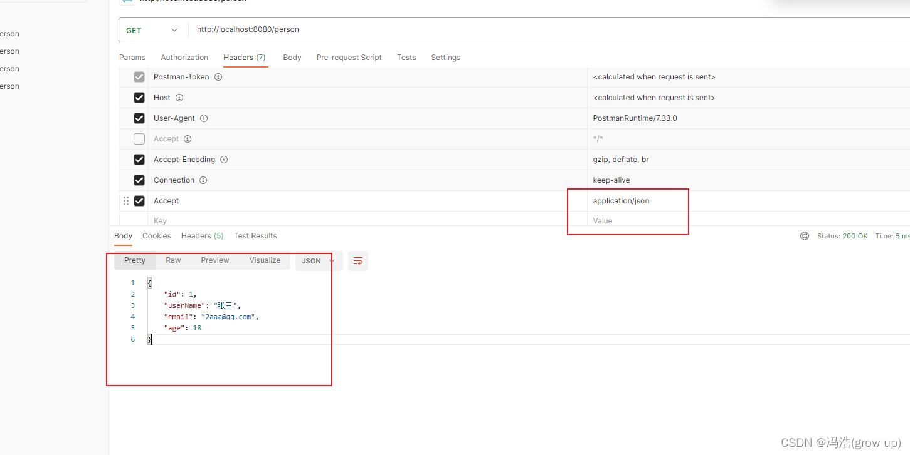Switch response view to Preview
This screenshot has width=910, height=455.
point(215,260)
